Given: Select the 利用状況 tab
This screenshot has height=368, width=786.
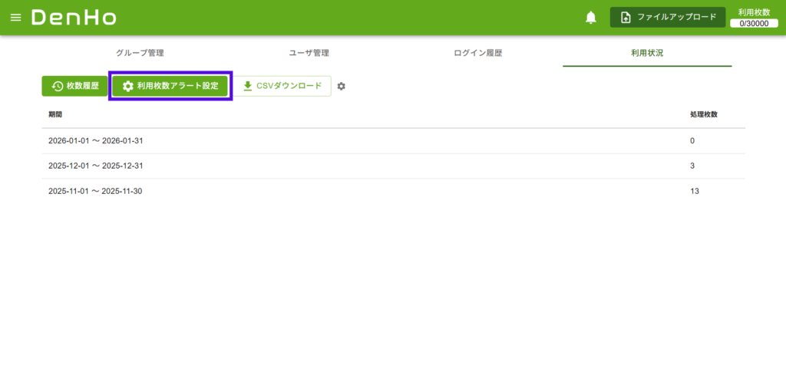Looking at the screenshot, I should (647, 53).
